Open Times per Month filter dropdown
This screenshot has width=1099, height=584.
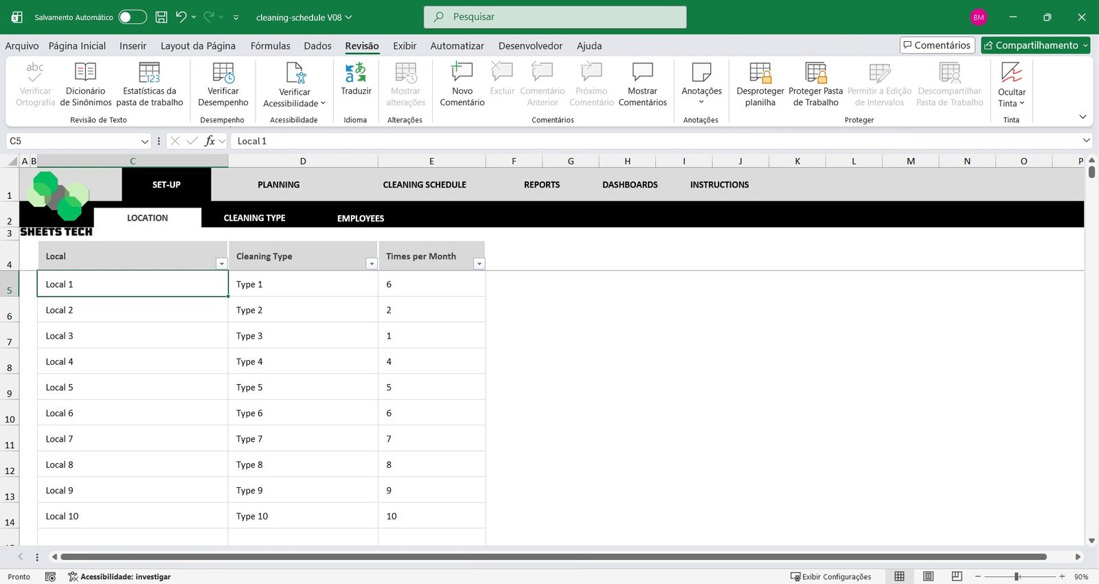(x=479, y=264)
